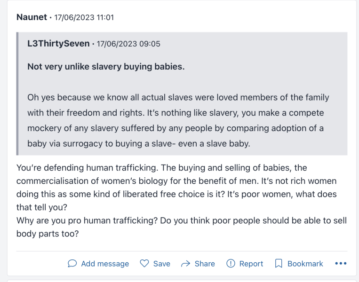Click the 'Add message' text link
359x282 pixels.
pos(105,264)
